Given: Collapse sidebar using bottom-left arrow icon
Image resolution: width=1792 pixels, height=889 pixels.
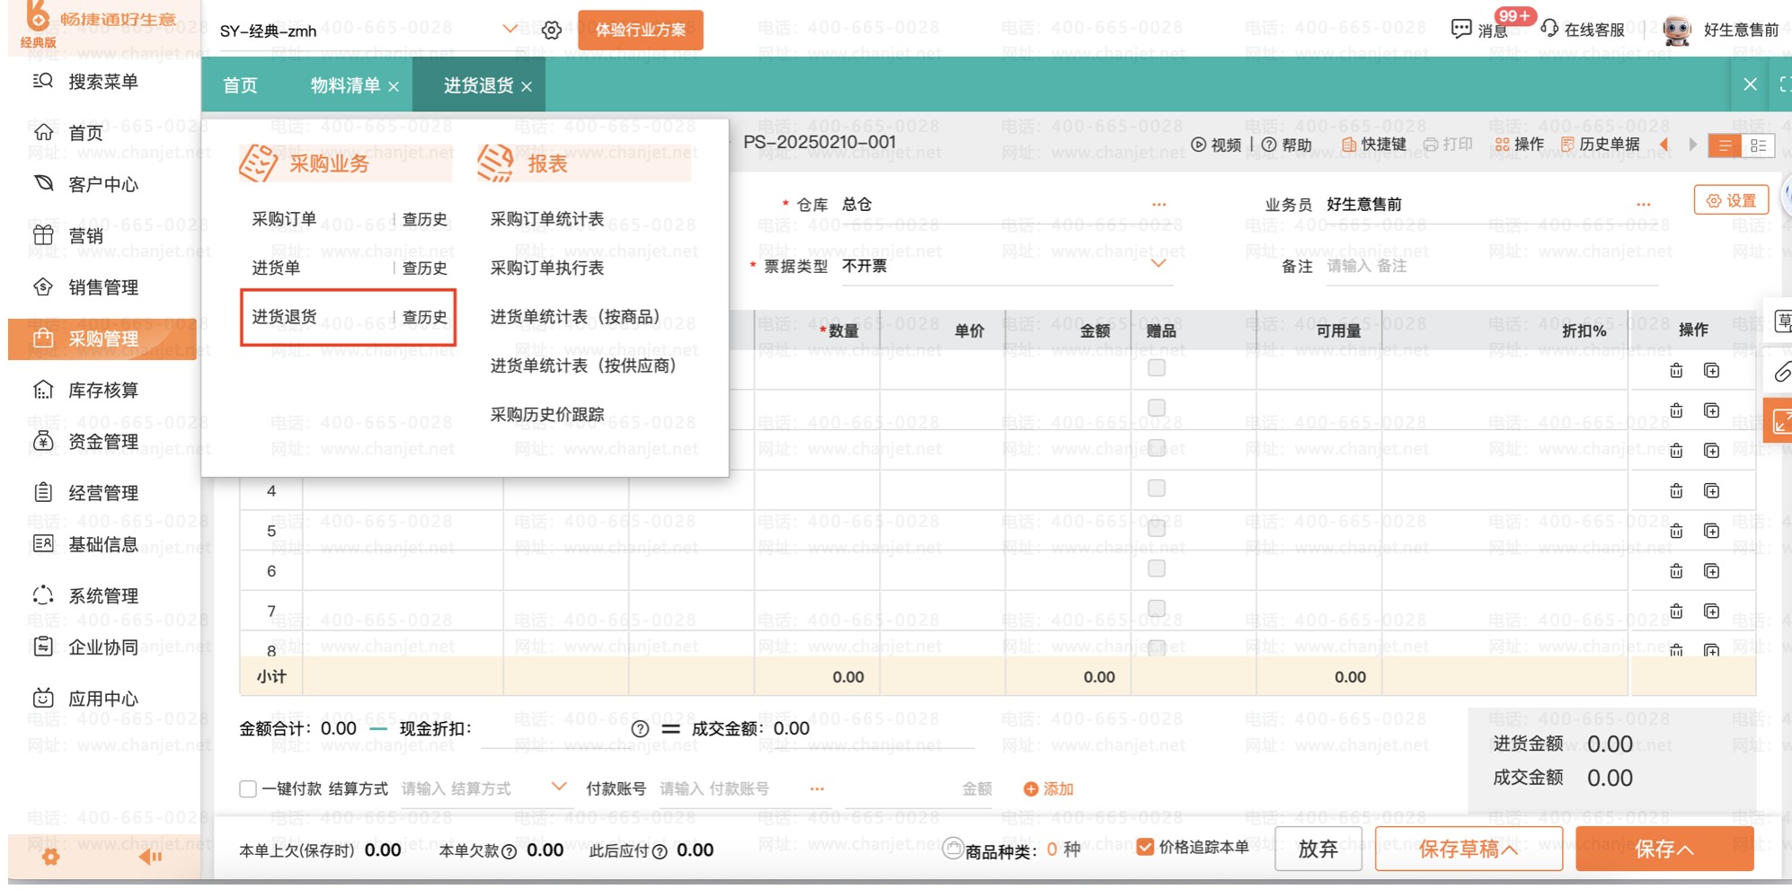Looking at the screenshot, I should [150, 857].
